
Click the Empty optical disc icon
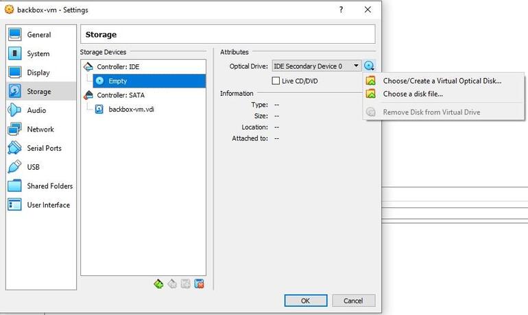point(99,81)
